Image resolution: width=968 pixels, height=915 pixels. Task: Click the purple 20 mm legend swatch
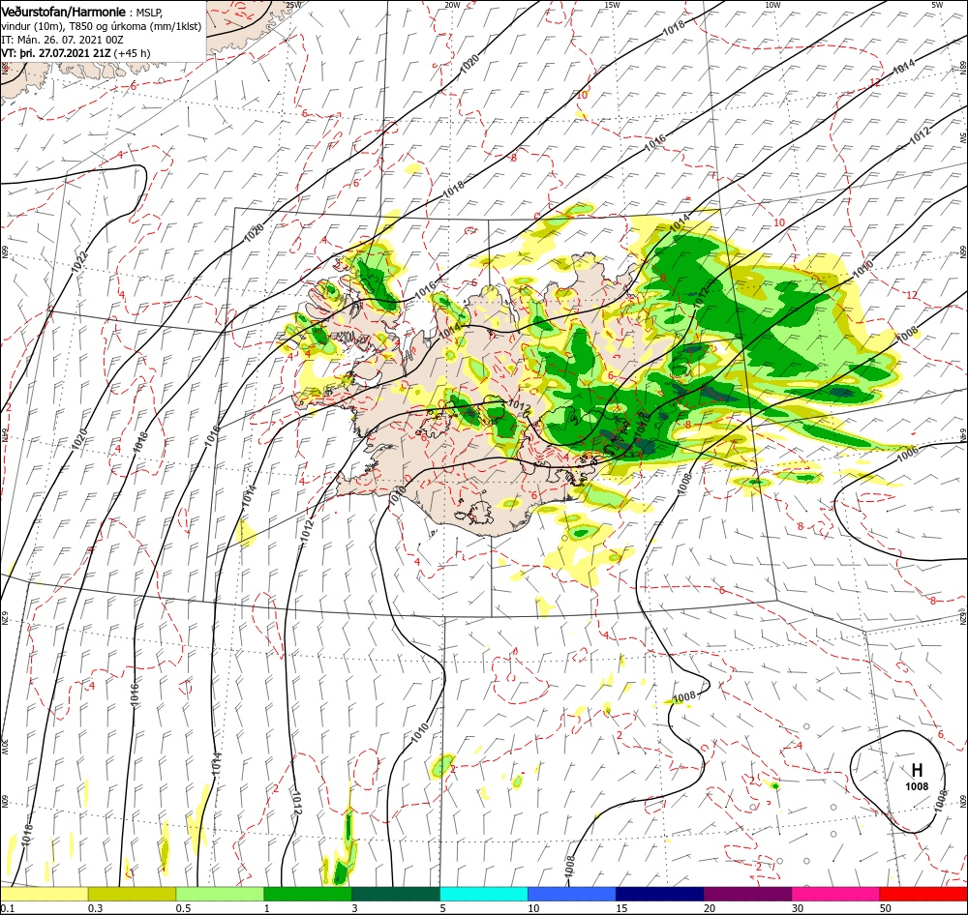[747, 894]
